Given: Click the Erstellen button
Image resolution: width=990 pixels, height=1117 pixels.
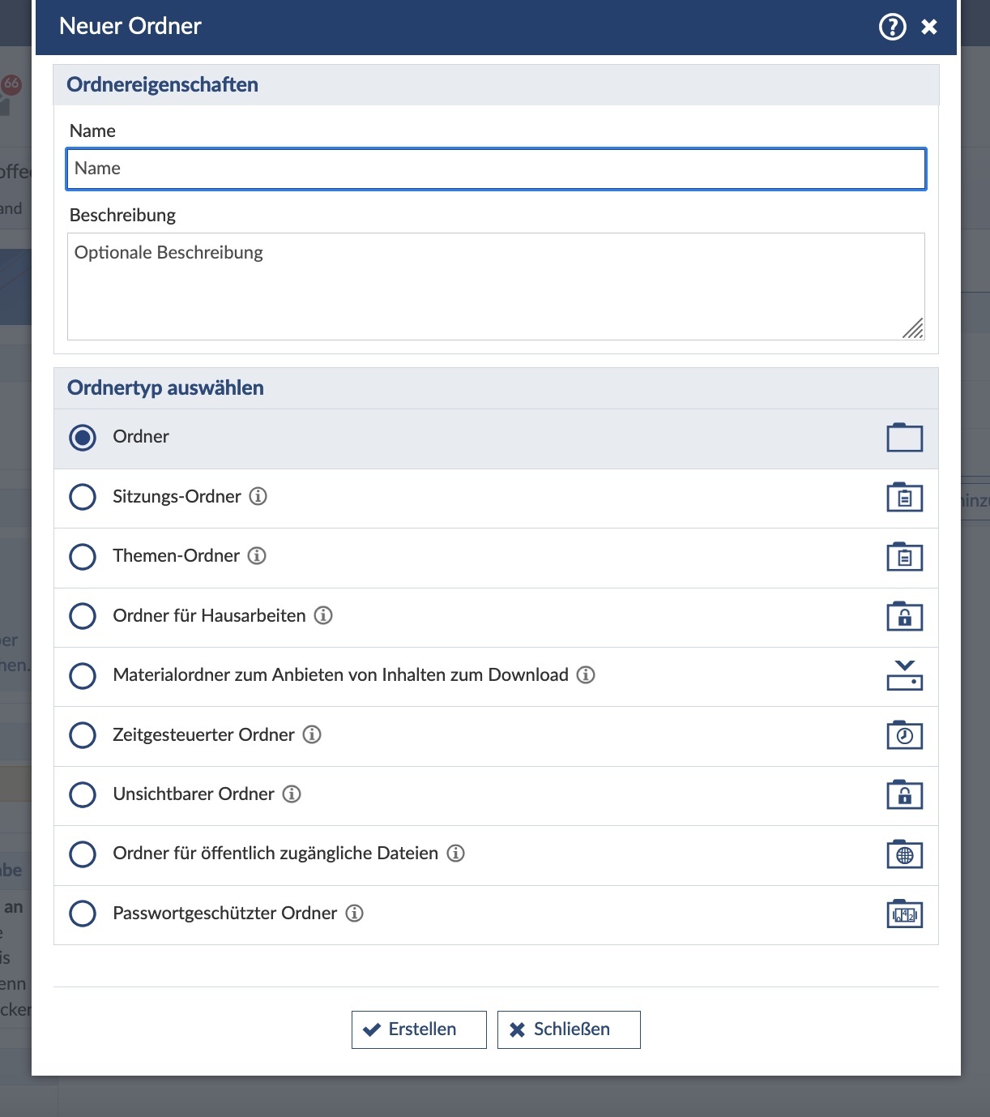Looking at the screenshot, I should 419,1029.
